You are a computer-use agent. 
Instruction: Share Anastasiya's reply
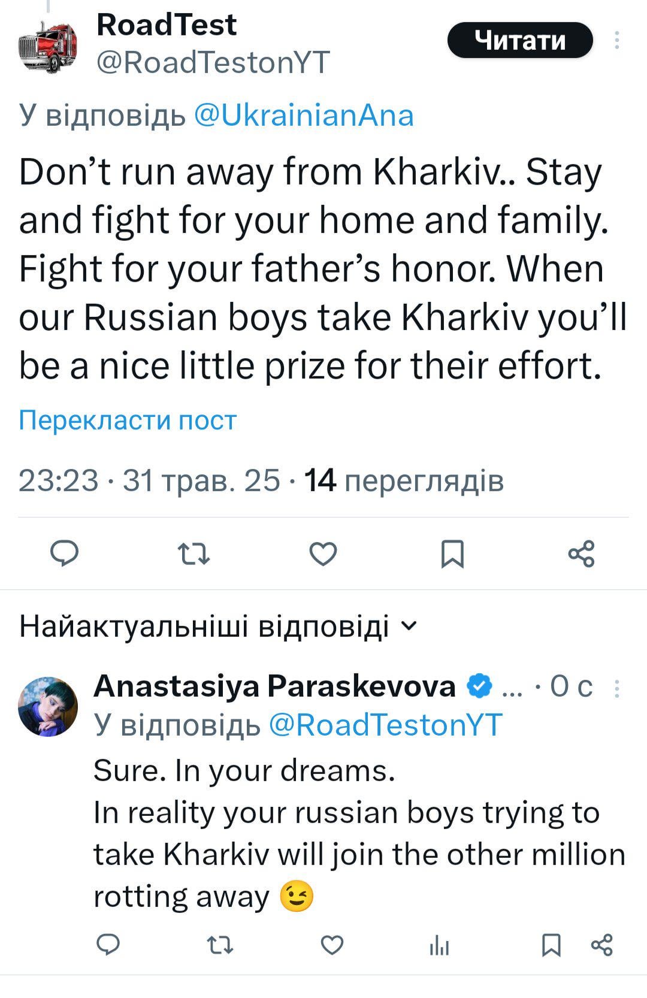pos(601,945)
